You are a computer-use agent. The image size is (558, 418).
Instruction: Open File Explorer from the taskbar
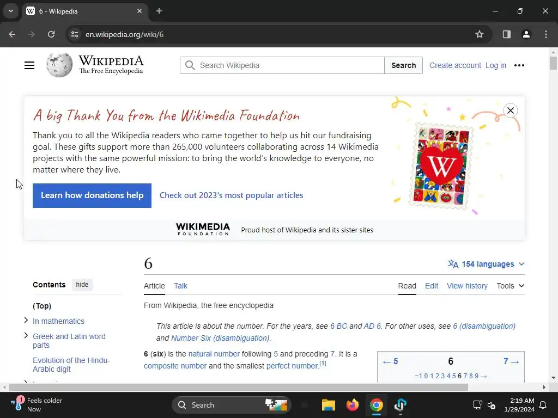click(x=328, y=405)
